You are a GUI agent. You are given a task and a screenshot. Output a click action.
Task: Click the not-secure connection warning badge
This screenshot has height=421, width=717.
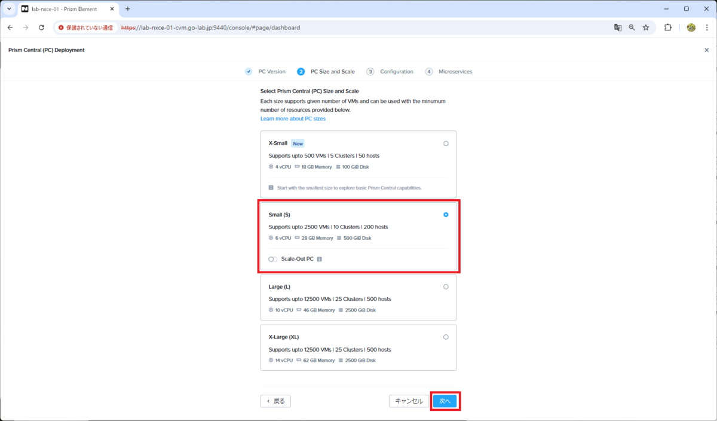coord(85,28)
